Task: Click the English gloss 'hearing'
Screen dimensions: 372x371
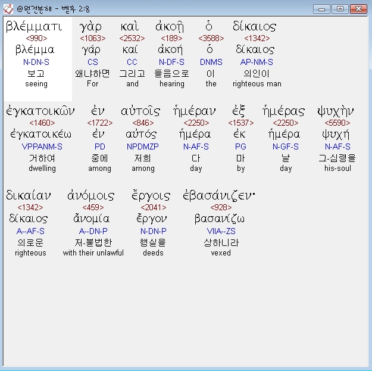Action: coord(172,84)
